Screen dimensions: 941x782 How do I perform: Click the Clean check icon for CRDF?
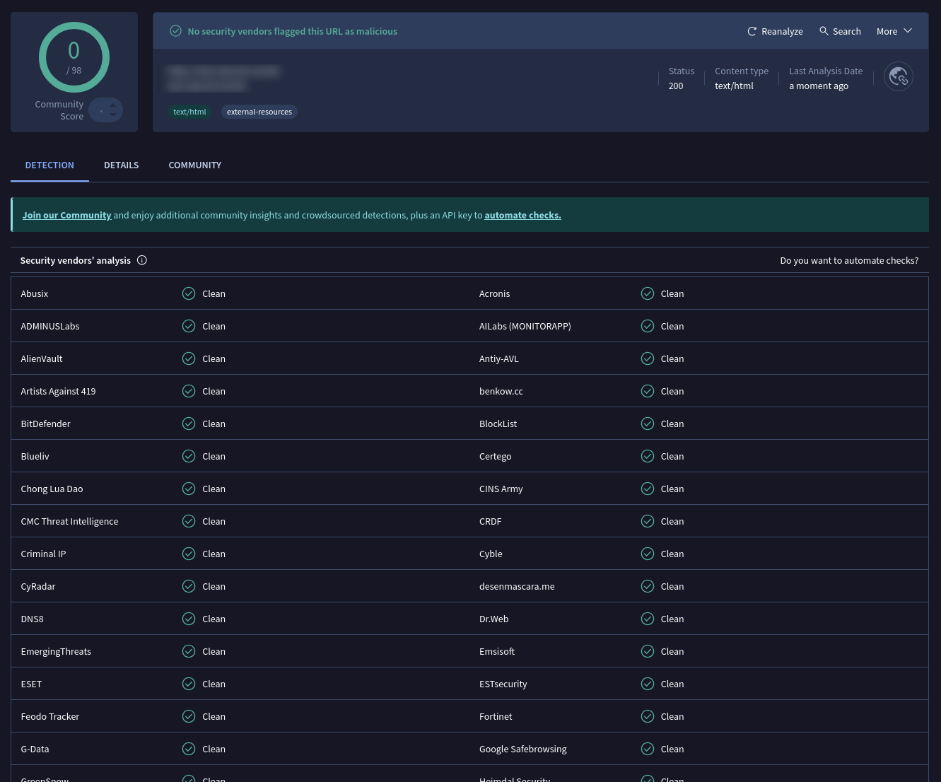point(648,521)
